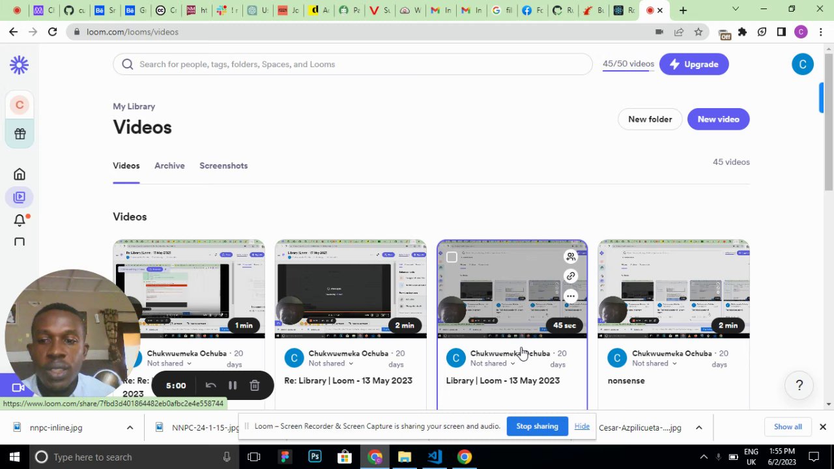
Task: Open the gift box icon in sidebar
Action: tap(20, 134)
